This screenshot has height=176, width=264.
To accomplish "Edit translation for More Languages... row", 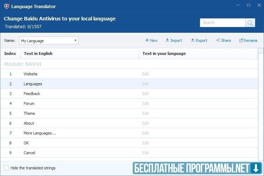I will pos(145,133).
